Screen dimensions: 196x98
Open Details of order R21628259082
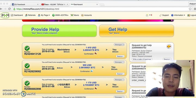pyautogui.click(x=120, y=74)
